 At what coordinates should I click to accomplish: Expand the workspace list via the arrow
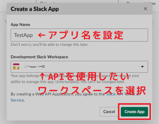(142, 67)
